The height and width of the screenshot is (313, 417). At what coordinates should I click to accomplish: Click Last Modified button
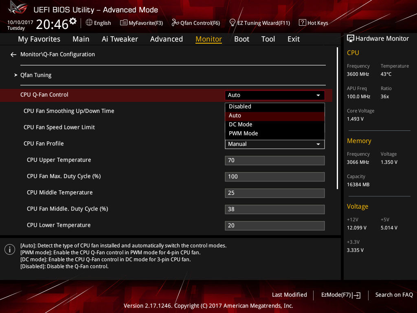click(290, 295)
